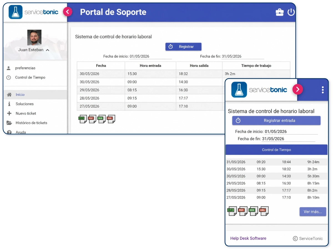Click the ServiceTonic flask logo in mobile view
333x250 pixels.
pos(239,90)
